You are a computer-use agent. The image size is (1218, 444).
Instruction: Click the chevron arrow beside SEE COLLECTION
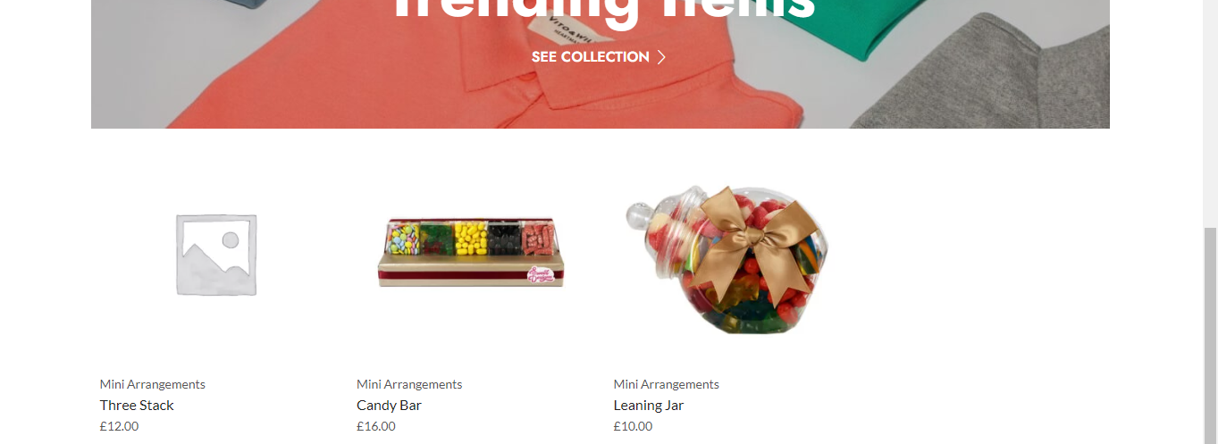661,57
